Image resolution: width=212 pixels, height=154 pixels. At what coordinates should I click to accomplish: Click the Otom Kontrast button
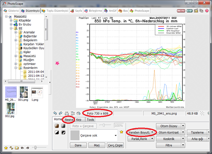pyautogui.click(x=168, y=132)
